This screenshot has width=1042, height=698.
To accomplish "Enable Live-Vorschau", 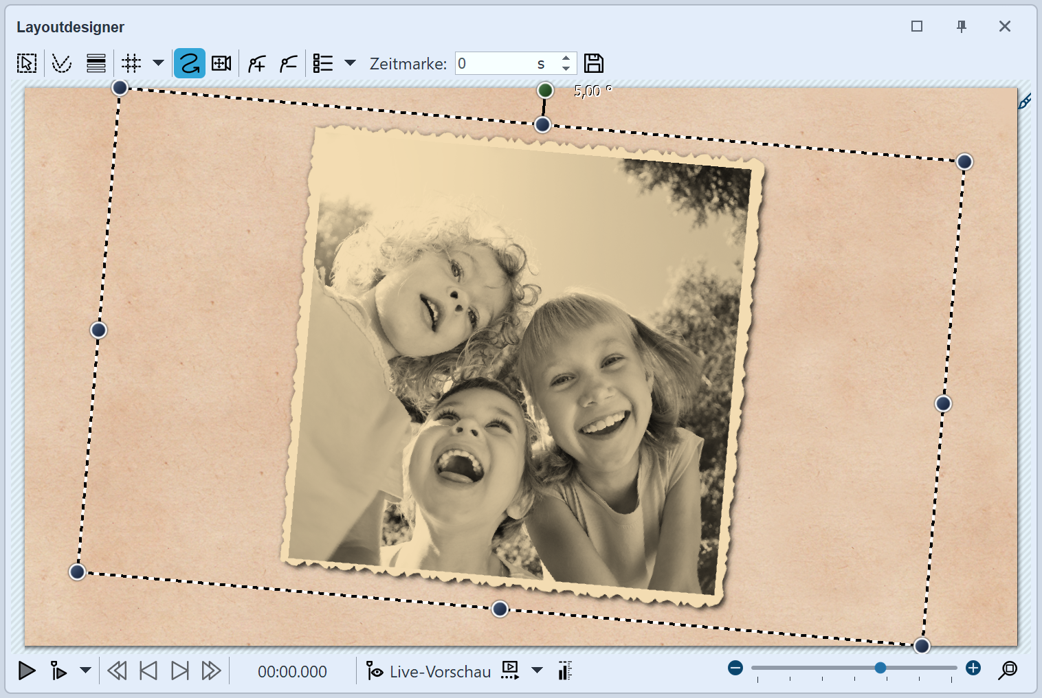I will click(428, 671).
